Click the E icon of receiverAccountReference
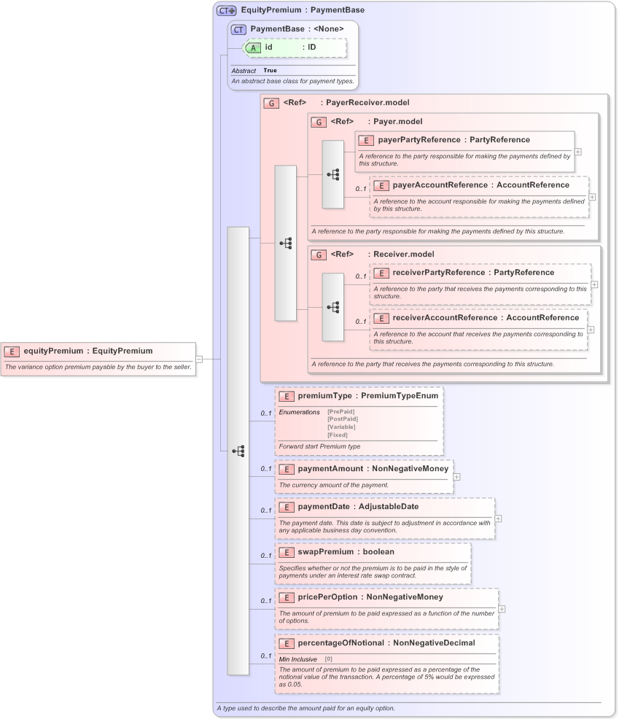 point(381,318)
